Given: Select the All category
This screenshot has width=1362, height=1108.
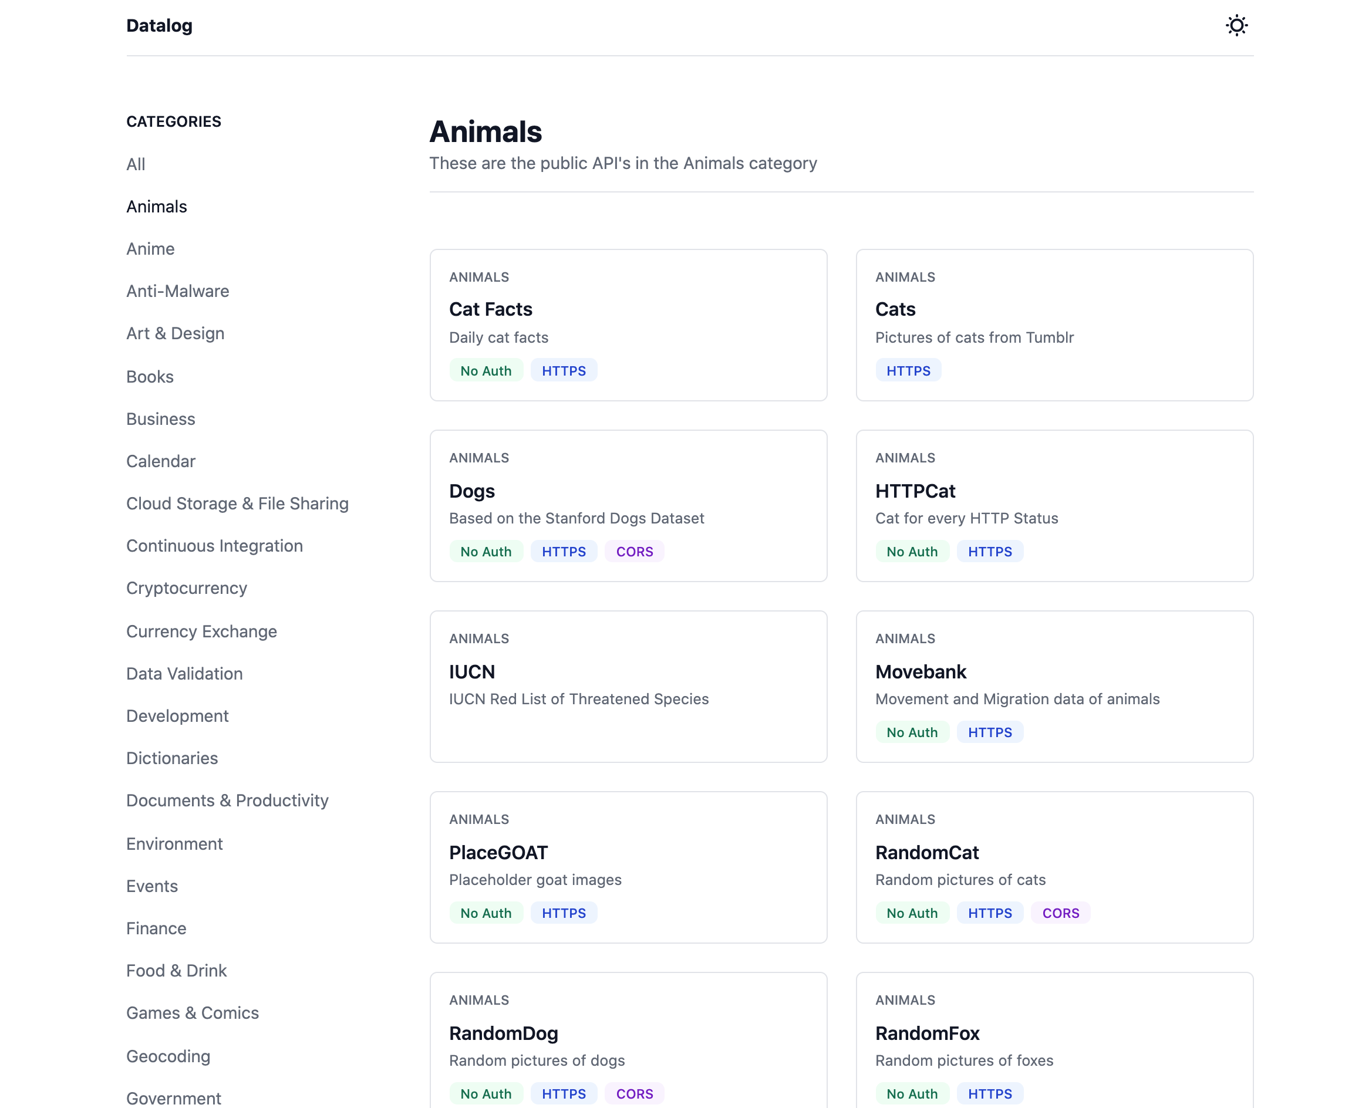Looking at the screenshot, I should (x=136, y=164).
